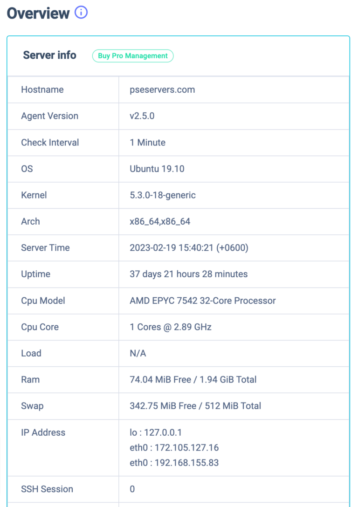Select the Ubuntu 19.10 OS value
This screenshot has width=358, height=507.
(x=157, y=169)
